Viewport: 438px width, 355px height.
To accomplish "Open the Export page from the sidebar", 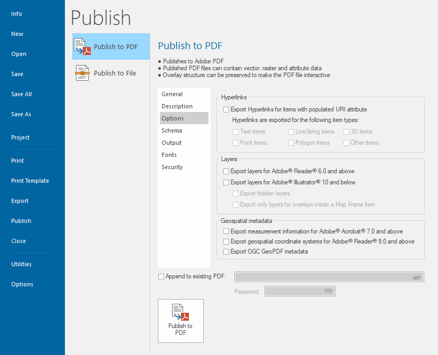I will (20, 200).
